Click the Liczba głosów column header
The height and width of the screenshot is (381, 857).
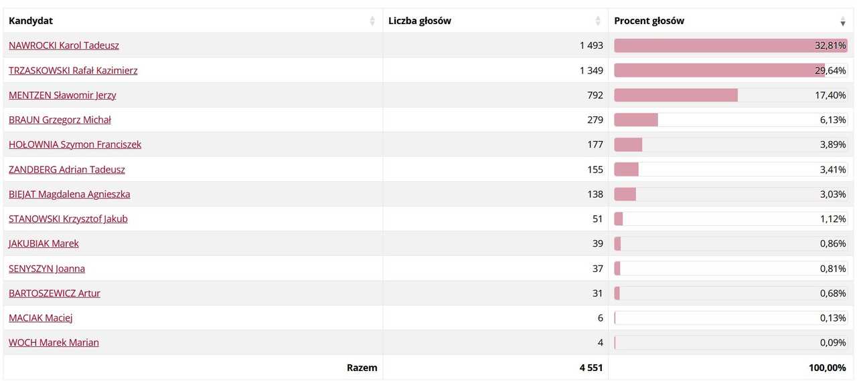tap(495, 21)
